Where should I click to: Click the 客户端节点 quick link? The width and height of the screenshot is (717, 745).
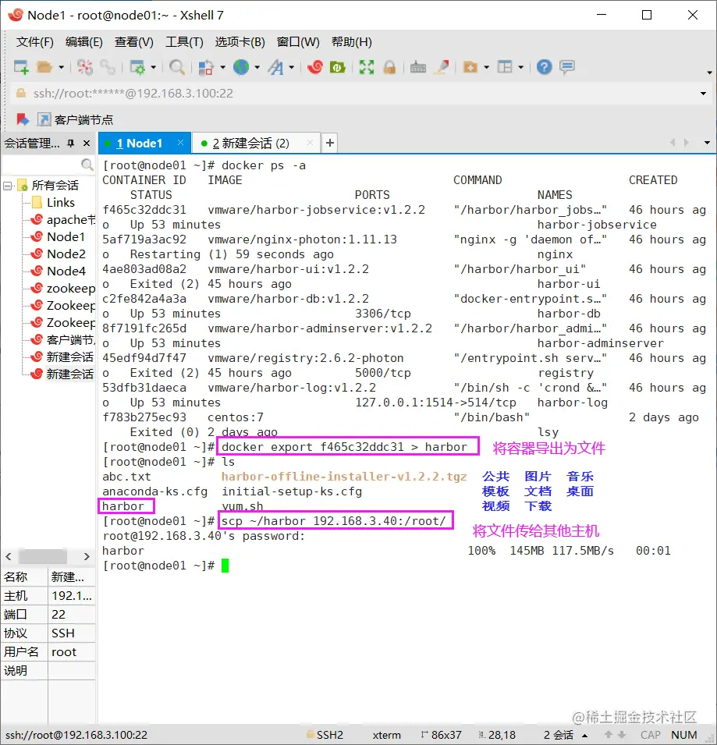point(76,119)
